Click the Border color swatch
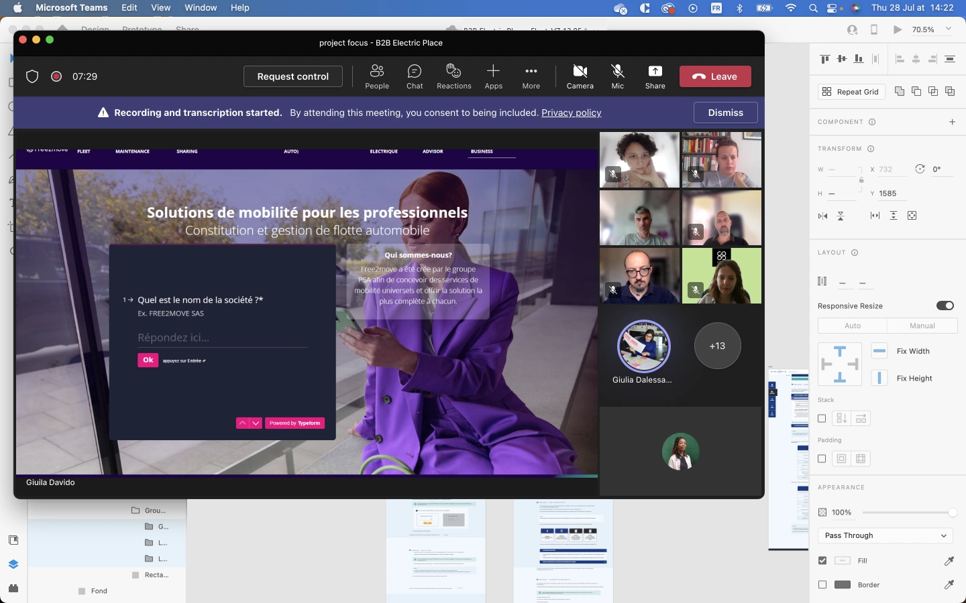This screenshot has height=603, width=966. [843, 585]
